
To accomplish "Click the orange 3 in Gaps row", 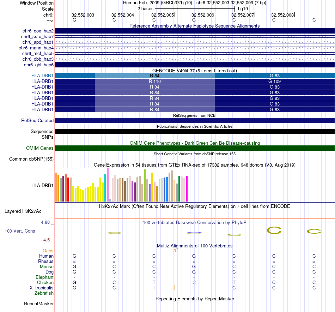I will [x=175, y=251].
